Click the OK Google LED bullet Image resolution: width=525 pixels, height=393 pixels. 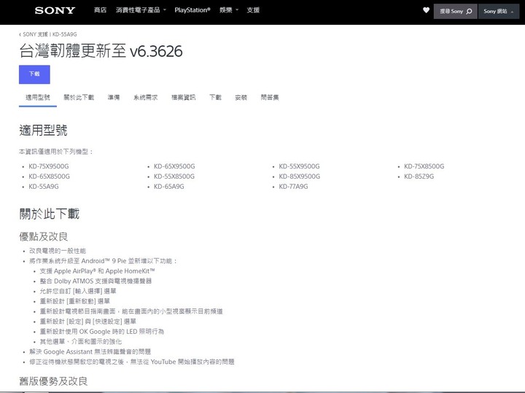coord(102,332)
